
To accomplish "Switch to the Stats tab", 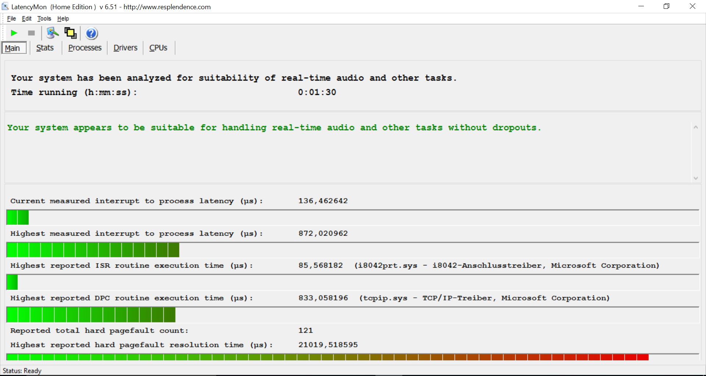I will (x=45, y=48).
